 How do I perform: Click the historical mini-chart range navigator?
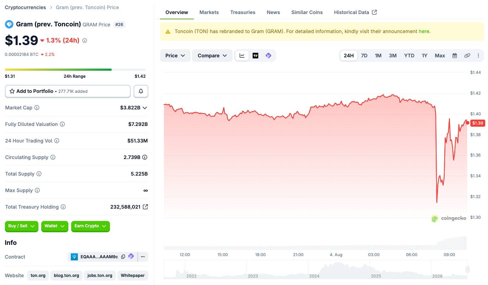(x=316, y=270)
